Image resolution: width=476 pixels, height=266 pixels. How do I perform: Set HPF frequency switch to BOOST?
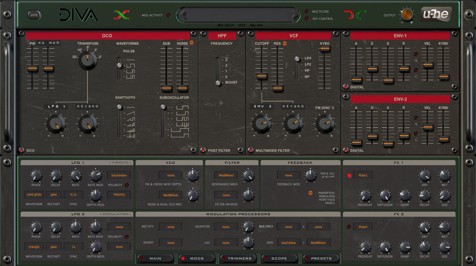click(x=231, y=82)
